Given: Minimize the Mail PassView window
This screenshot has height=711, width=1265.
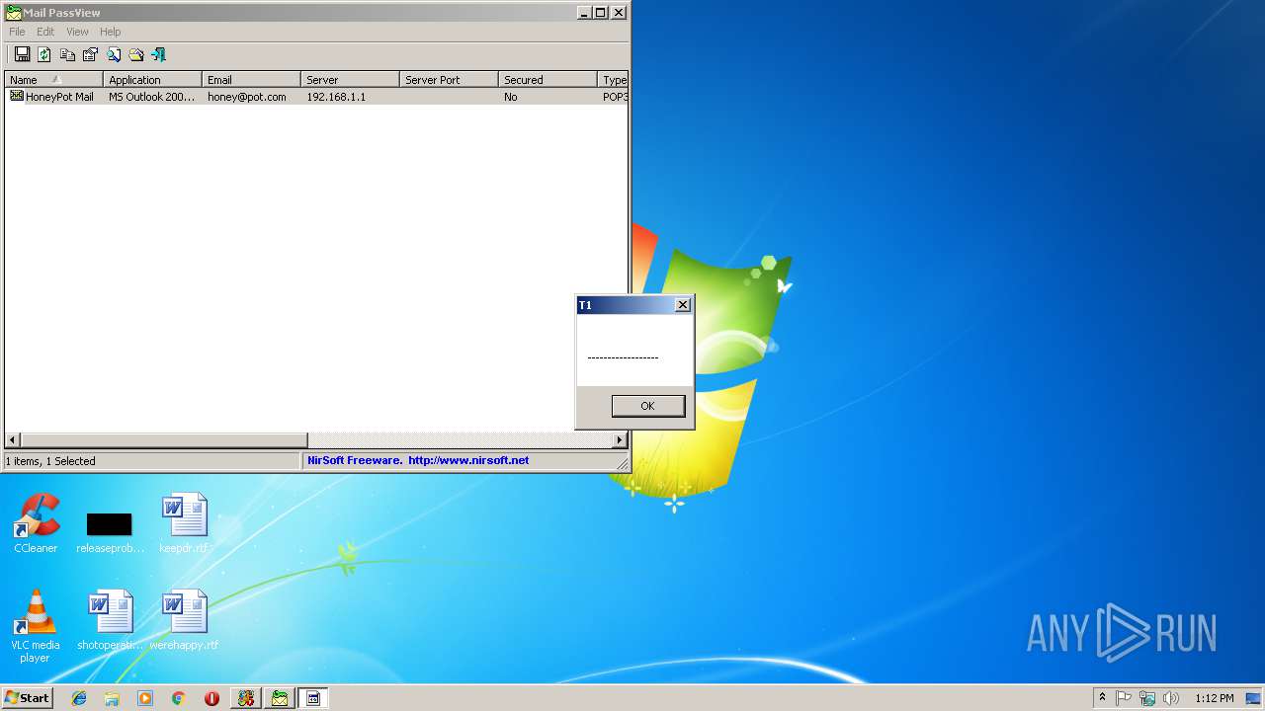Looking at the screenshot, I should tap(584, 13).
